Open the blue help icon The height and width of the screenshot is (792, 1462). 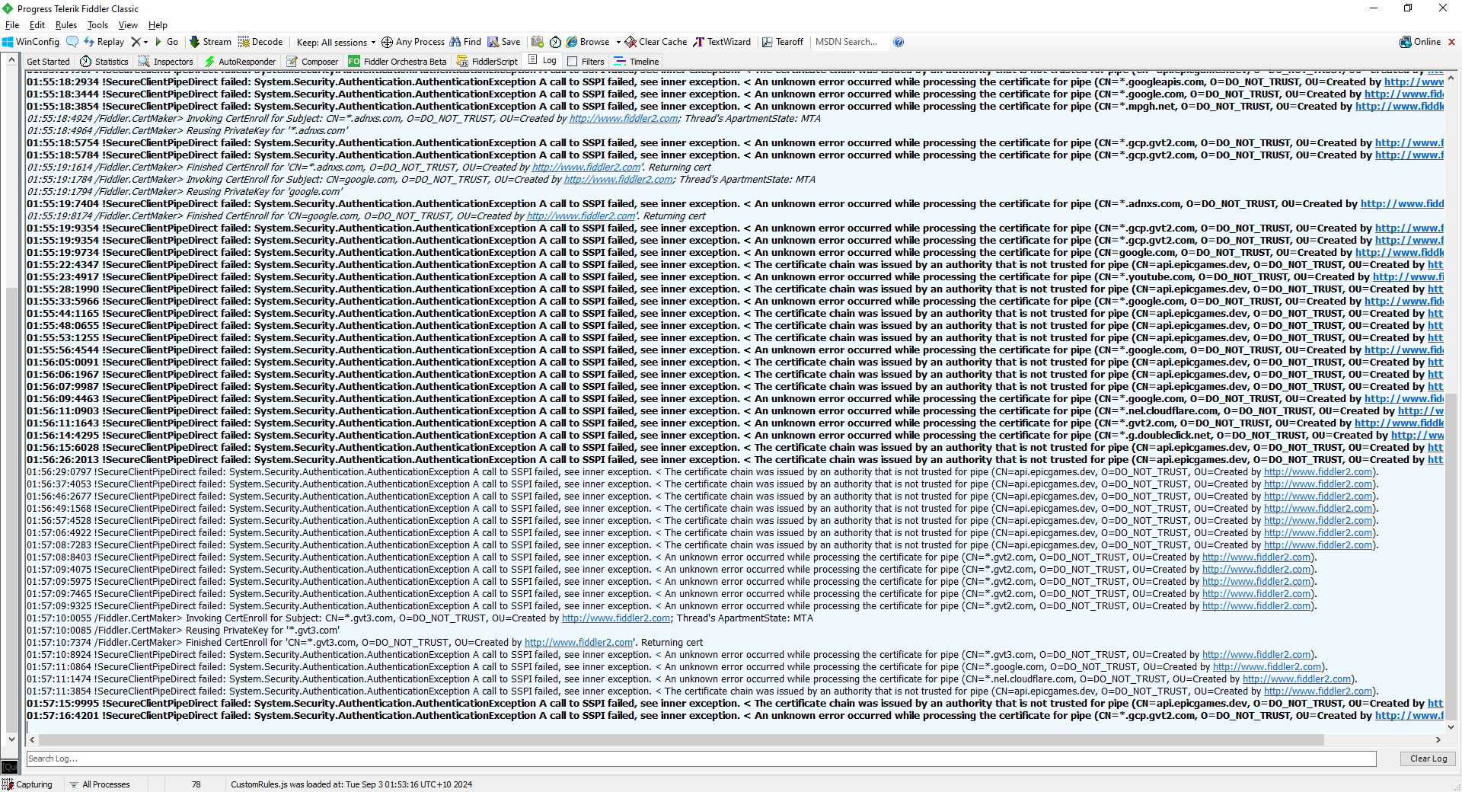point(899,42)
